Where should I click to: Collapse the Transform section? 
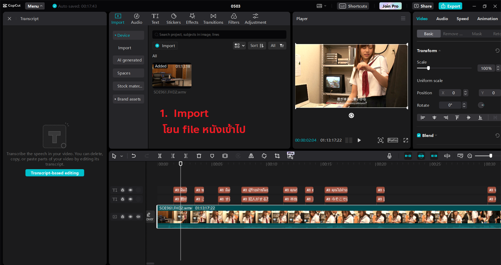(440, 51)
